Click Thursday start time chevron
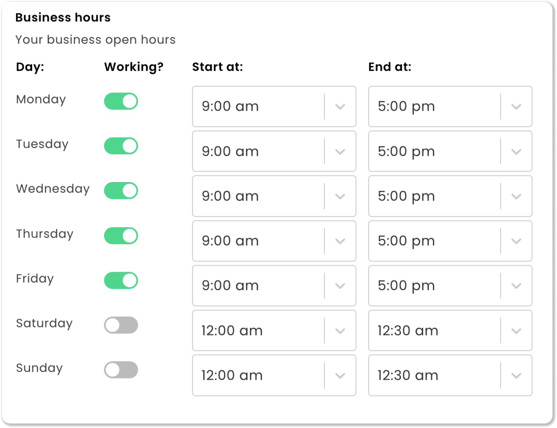This screenshot has height=428, width=557. click(x=340, y=241)
